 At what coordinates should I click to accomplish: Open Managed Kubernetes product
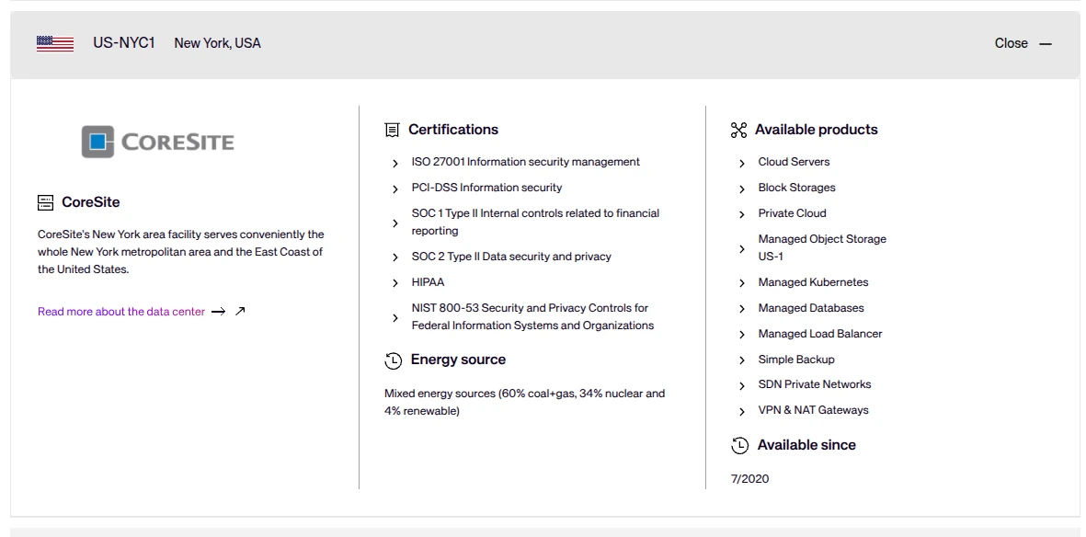(813, 282)
